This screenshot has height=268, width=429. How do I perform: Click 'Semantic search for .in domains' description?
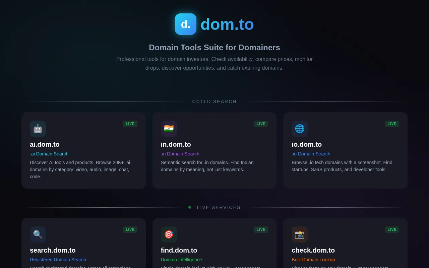point(207,166)
